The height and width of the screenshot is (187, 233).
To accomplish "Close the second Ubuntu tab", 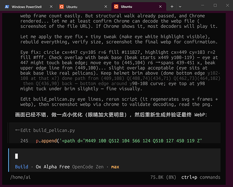I will point(106,6).
